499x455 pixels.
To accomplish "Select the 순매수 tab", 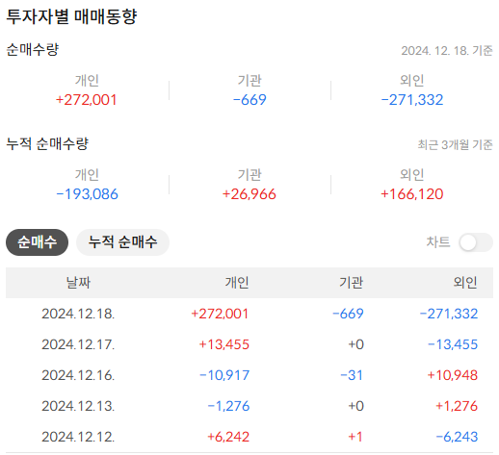I will (x=37, y=242).
